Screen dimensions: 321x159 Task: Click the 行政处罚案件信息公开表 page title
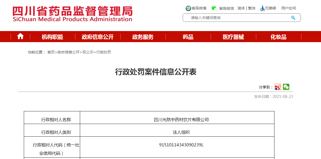156,72
